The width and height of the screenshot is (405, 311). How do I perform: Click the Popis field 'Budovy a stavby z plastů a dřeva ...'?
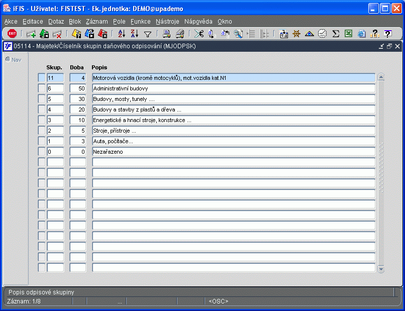pyautogui.click(x=234, y=110)
